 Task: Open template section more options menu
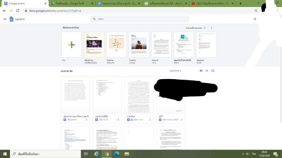pos(211,28)
